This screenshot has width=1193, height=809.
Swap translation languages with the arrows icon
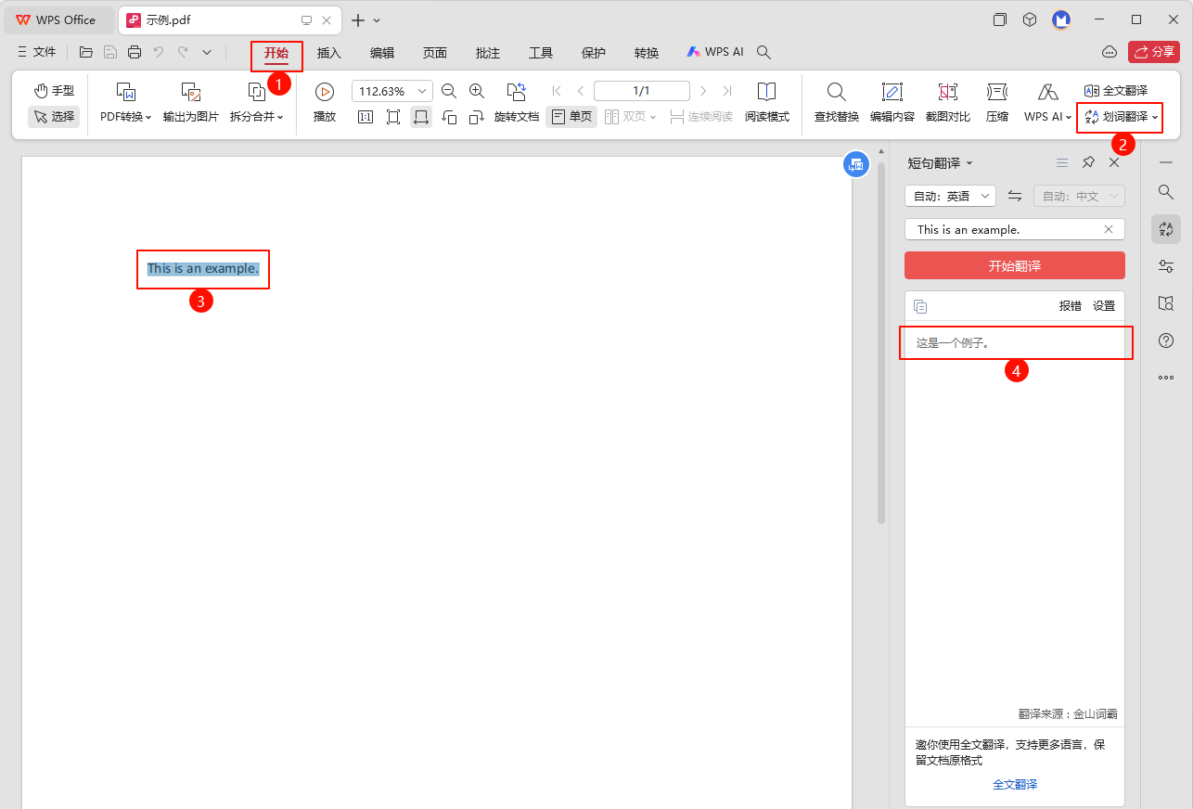[x=1015, y=196]
